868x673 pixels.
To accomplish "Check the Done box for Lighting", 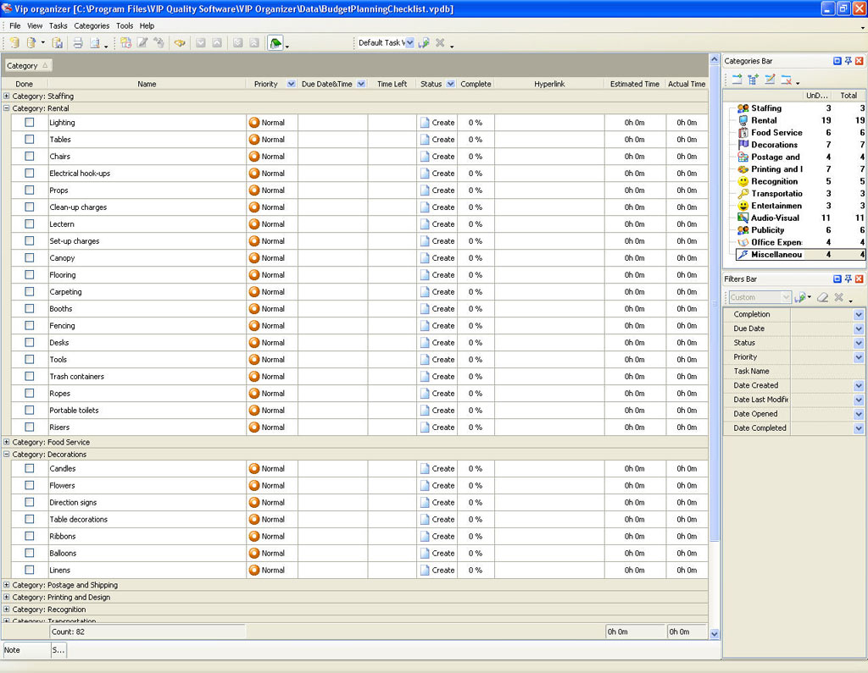I will (30, 123).
